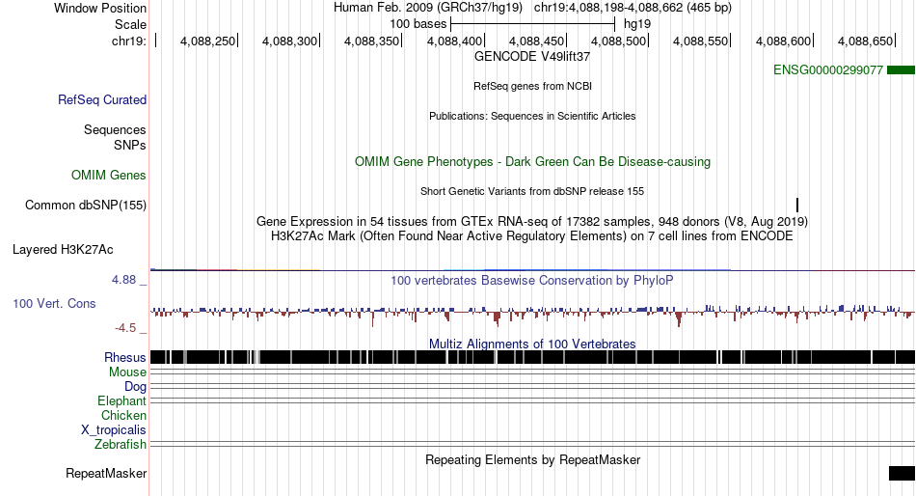
Task: Click the -4.5 PhyloP lower scale value
Action: coord(125,328)
